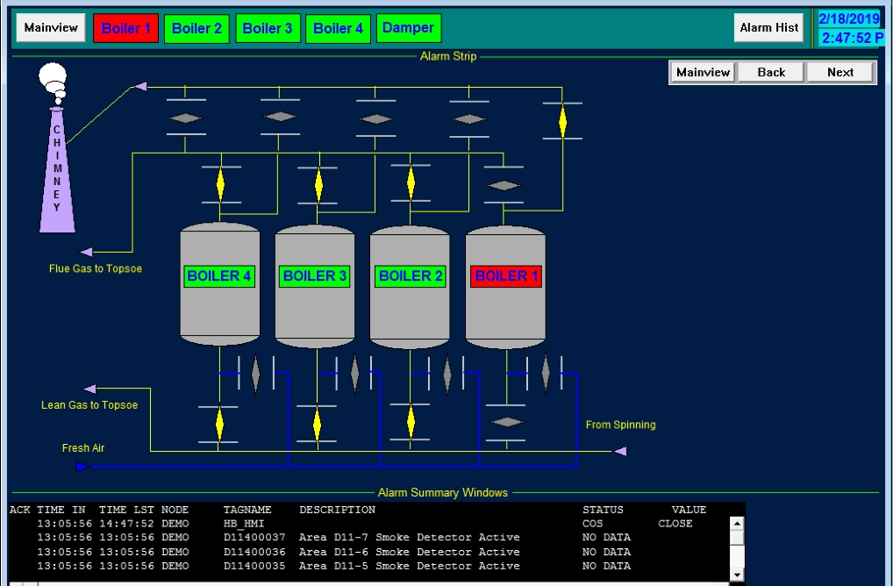This screenshot has width=893, height=586.
Task: Toggle yellow damper directly above Boiler 4 tank
Action: click(220, 183)
